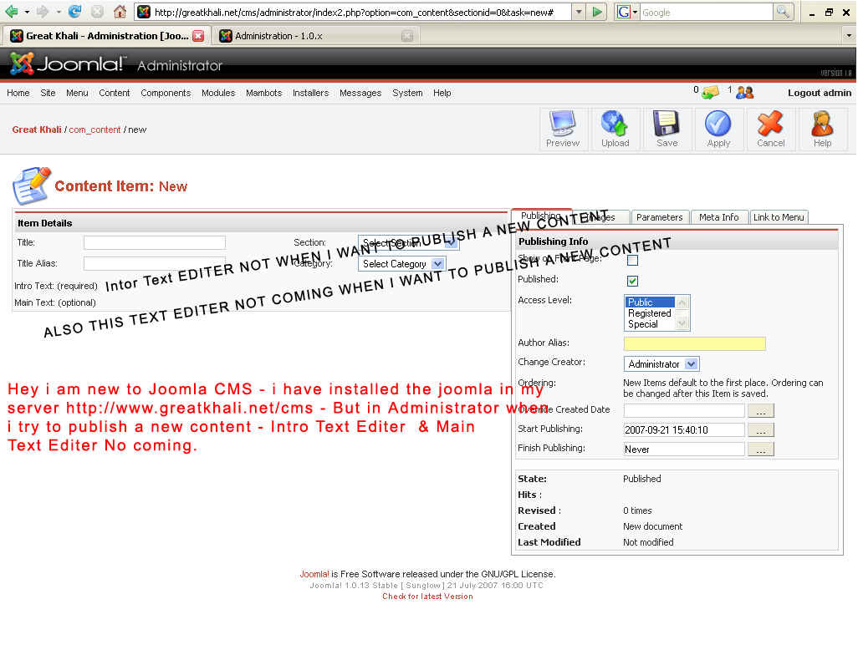The width and height of the screenshot is (858, 645).
Task: Close the Great Khali Administration tab
Action: pos(199,36)
